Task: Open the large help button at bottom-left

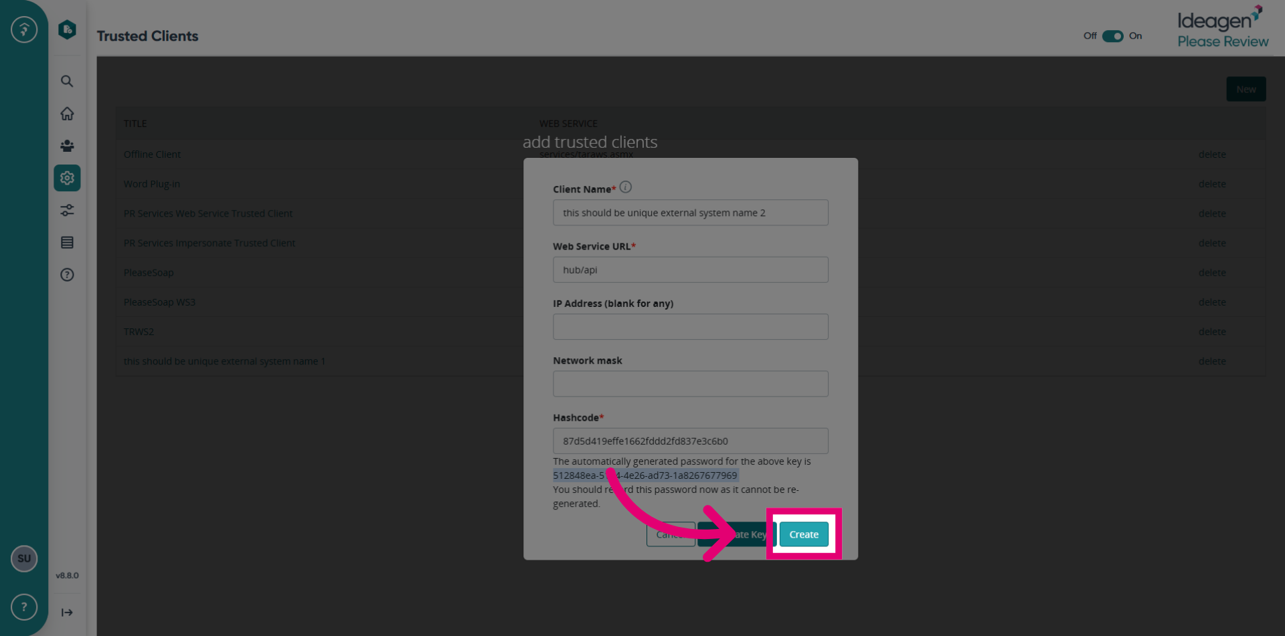Action: coord(24,607)
